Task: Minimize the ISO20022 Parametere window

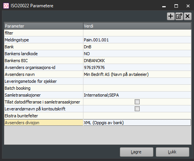Action: click(x=164, y=6)
